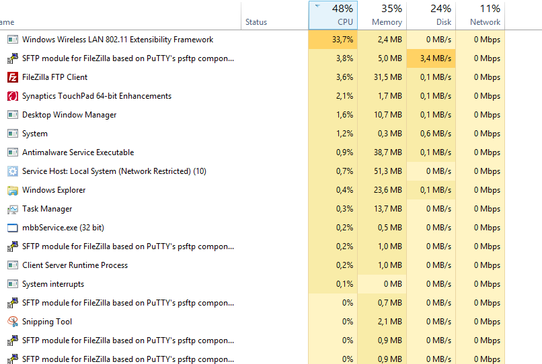542x364 pixels.
Task: Click the 2,1 MB Snipping Tool memory value
Action: coord(390,322)
